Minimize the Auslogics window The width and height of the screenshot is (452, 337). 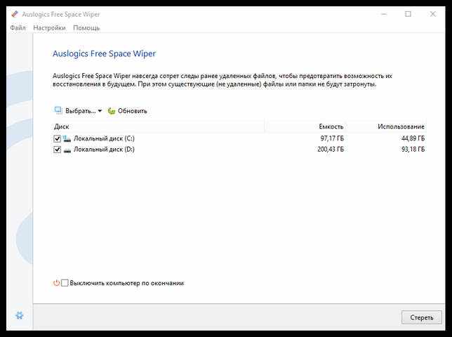click(384, 14)
